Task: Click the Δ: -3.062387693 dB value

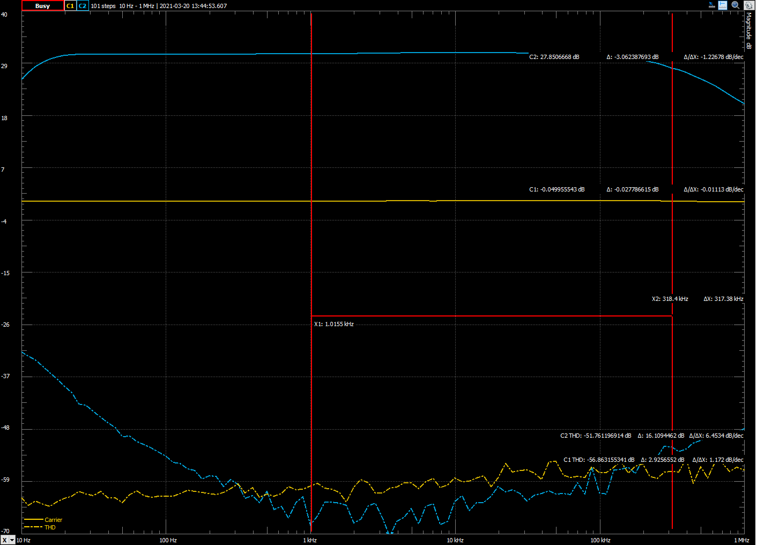Action: 632,57
